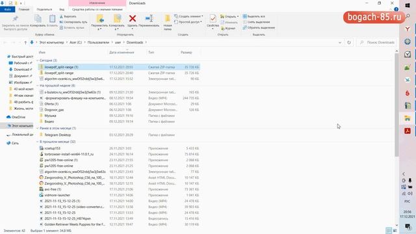Show hidden tray icons chevron
Viewport: 416px width, 234px height.
tap(404, 174)
